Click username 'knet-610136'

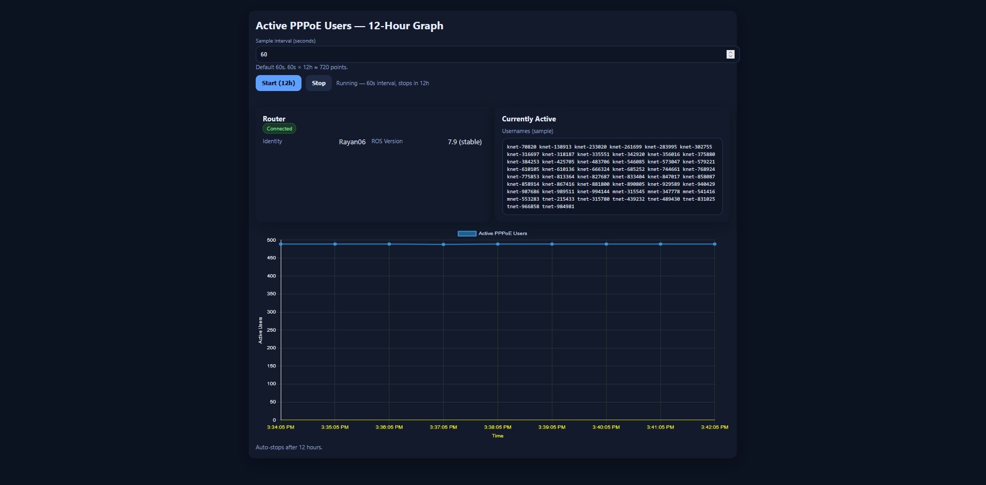pos(558,169)
